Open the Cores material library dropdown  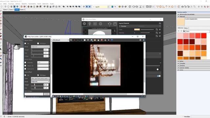[x=198, y=31]
